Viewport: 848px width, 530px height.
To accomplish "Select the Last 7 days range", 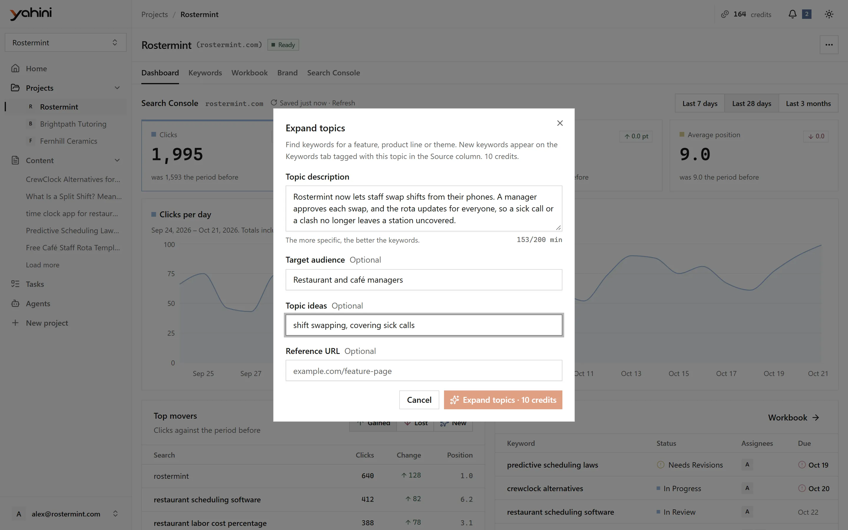I will click(x=700, y=103).
